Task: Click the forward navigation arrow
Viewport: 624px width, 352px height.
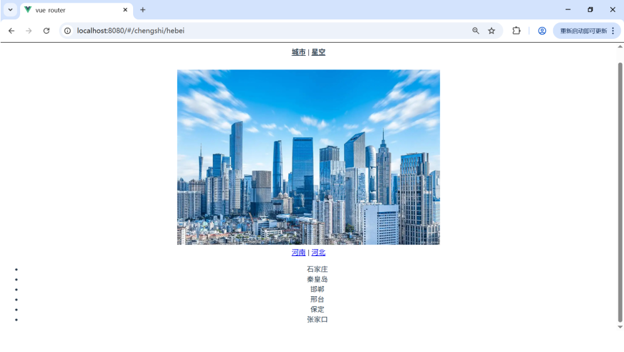Action: click(x=29, y=31)
